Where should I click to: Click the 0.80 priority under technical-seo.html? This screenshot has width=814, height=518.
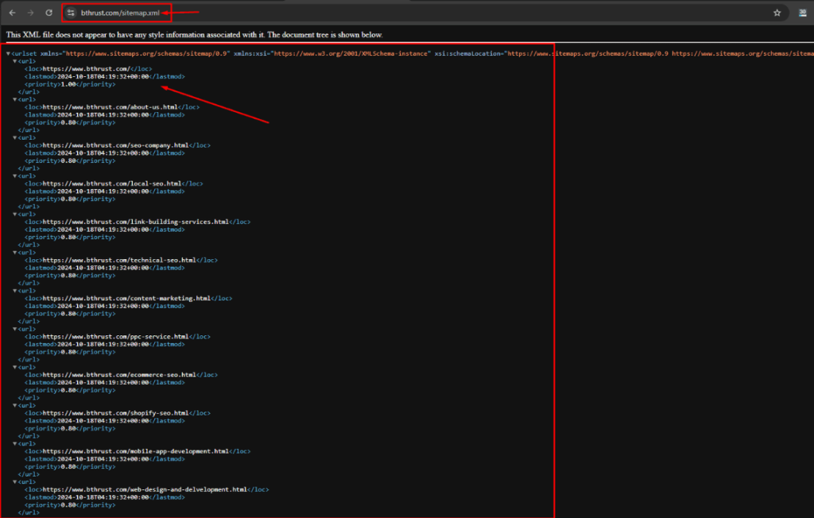pos(68,276)
